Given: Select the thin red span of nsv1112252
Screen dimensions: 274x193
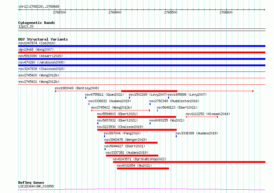Looking at the screenshot, I should [x=202, y=117].
